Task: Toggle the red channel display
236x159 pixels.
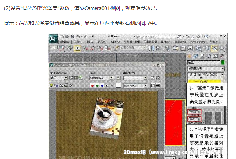Action: click(93, 86)
